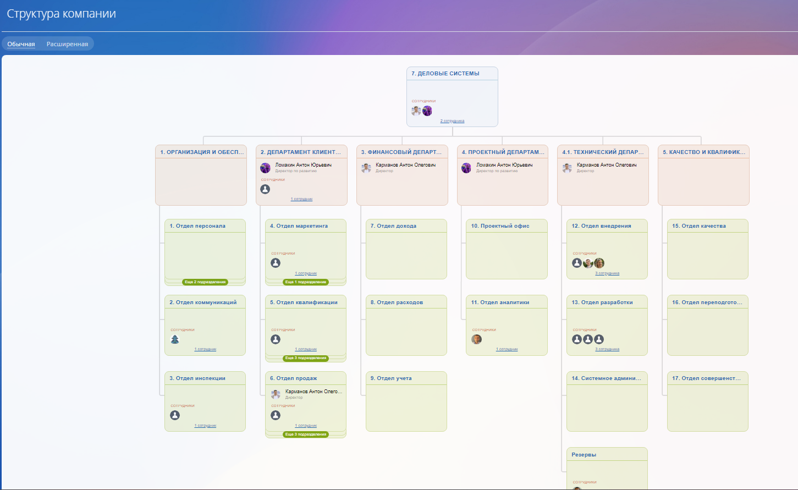The height and width of the screenshot is (490, 798).
Task: Click the employee avatar in Отдел коммуникаций
Action: (175, 339)
